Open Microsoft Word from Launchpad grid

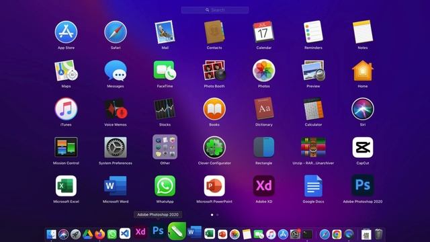[116, 186]
